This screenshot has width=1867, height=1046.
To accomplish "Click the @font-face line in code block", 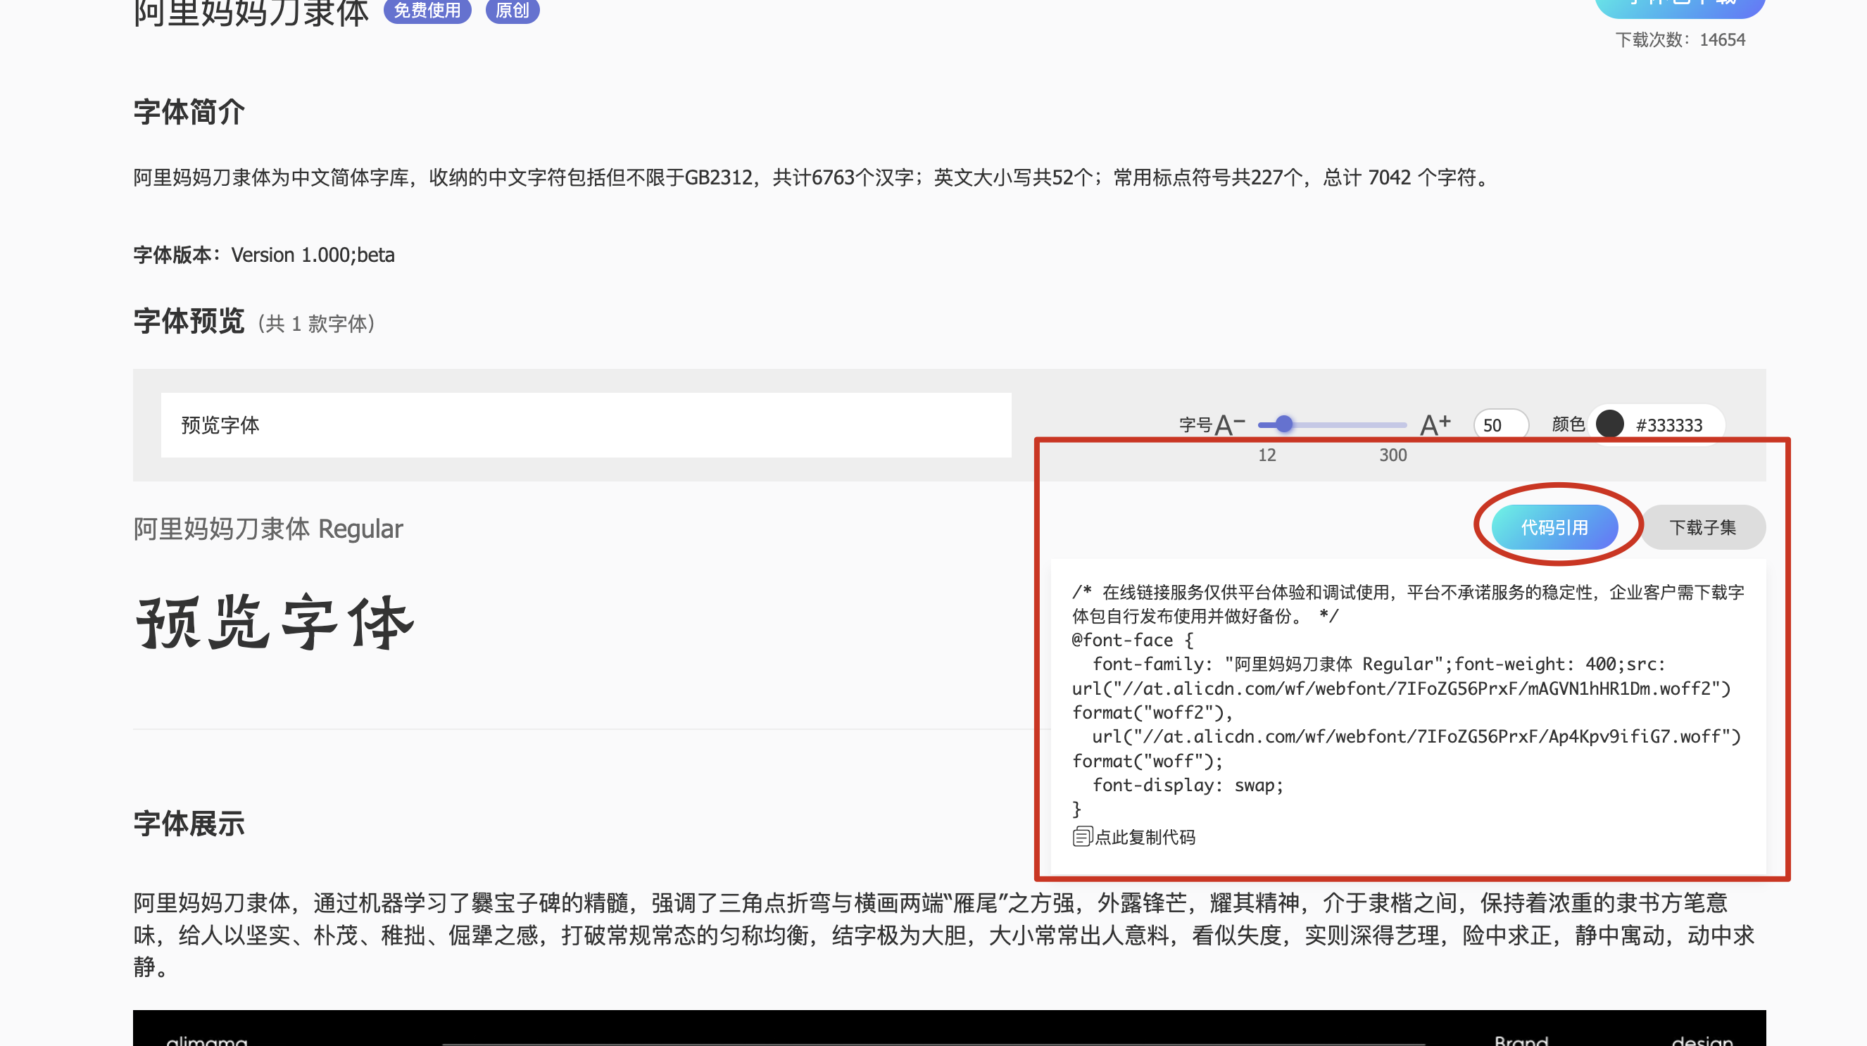I will pyautogui.click(x=1131, y=640).
